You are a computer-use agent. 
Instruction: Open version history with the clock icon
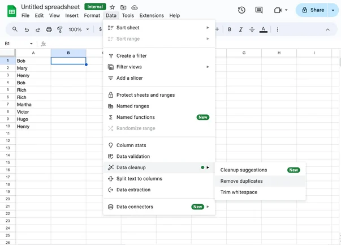point(241,10)
